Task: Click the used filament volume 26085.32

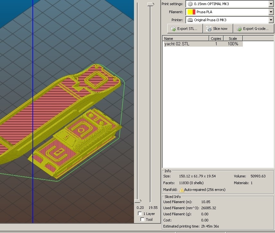Action: 208,208
